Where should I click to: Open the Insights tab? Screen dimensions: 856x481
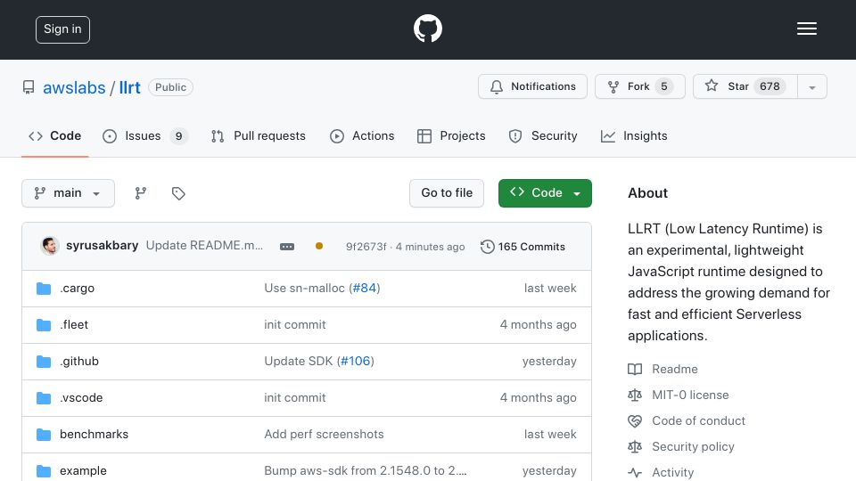tap(634, 135)
